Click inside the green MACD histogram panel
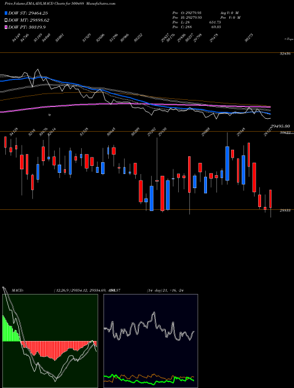This screenshot has width=294, height=388. click(50, 341)
